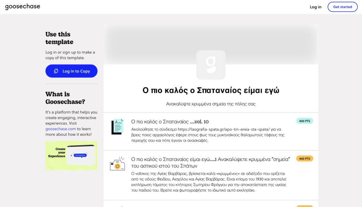Click the goosechase logo in the header
The width and height of the screenshot is (362, 207).
(23, 7)
